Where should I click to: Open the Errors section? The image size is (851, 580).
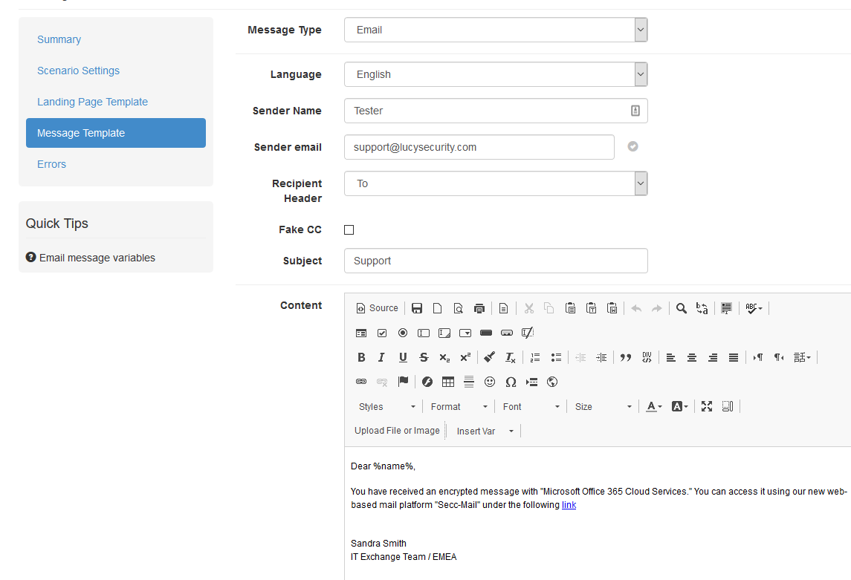(51, 164)
